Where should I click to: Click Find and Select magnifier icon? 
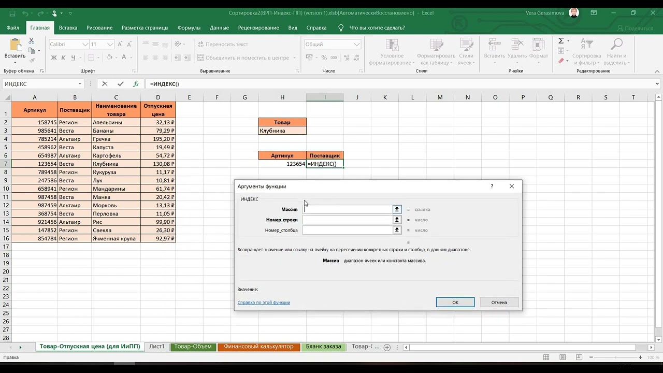(x=616, y=44)
